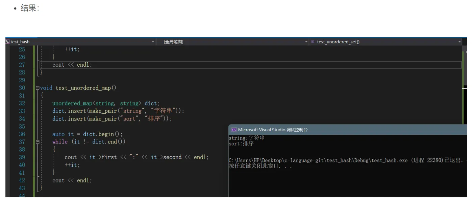The height and width of the screenshot is (201, 473).
Task: Collapse the test_unordered_map function at line 30
Action: 38,88
